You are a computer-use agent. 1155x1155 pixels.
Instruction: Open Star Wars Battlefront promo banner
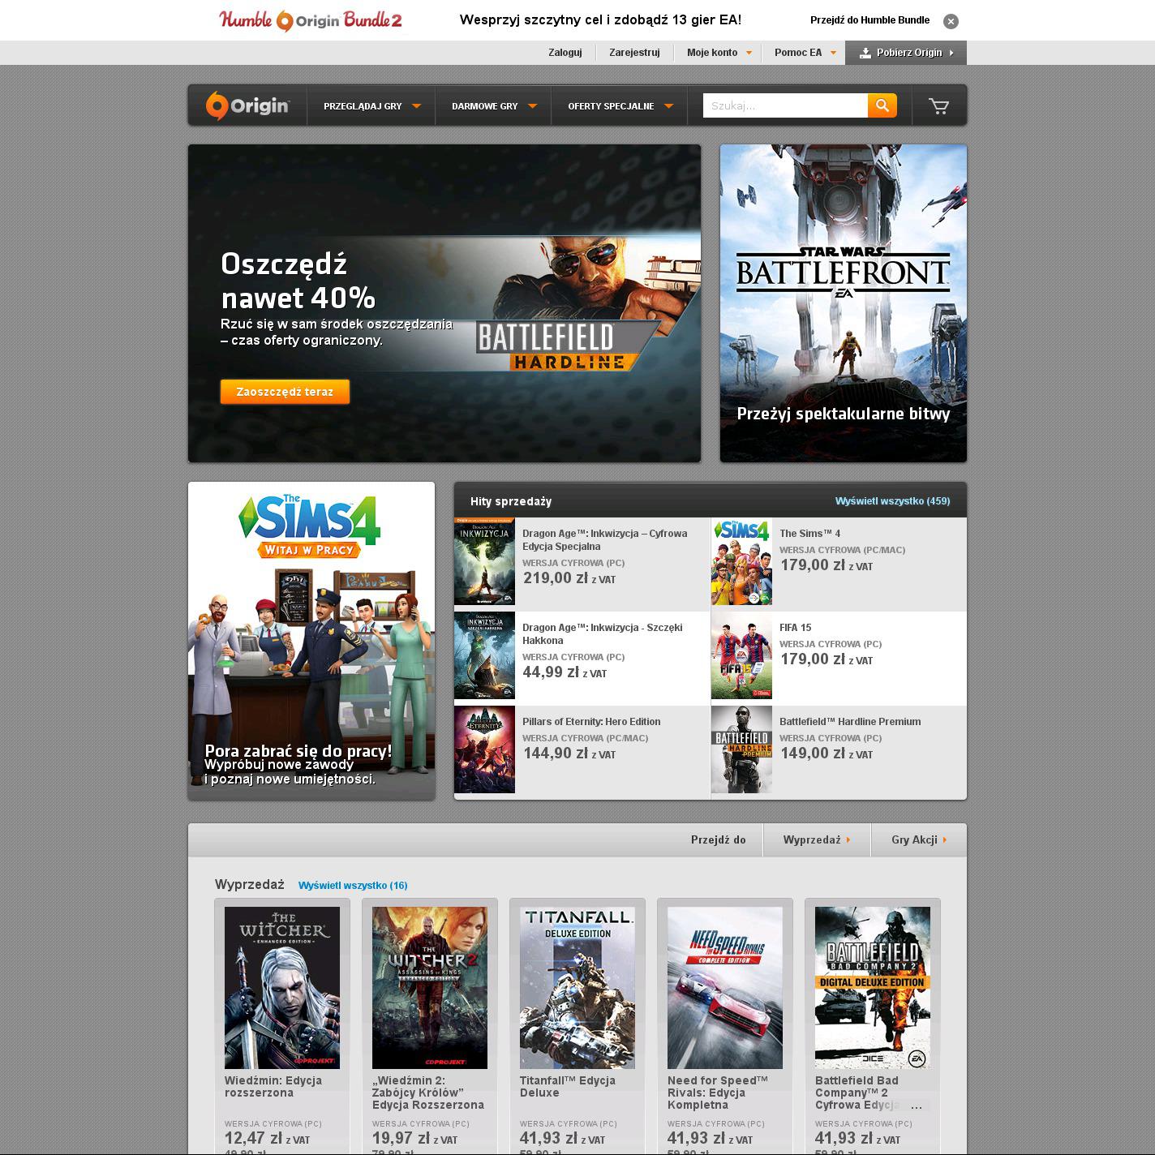pyautogui.click(x=843, y=303)
